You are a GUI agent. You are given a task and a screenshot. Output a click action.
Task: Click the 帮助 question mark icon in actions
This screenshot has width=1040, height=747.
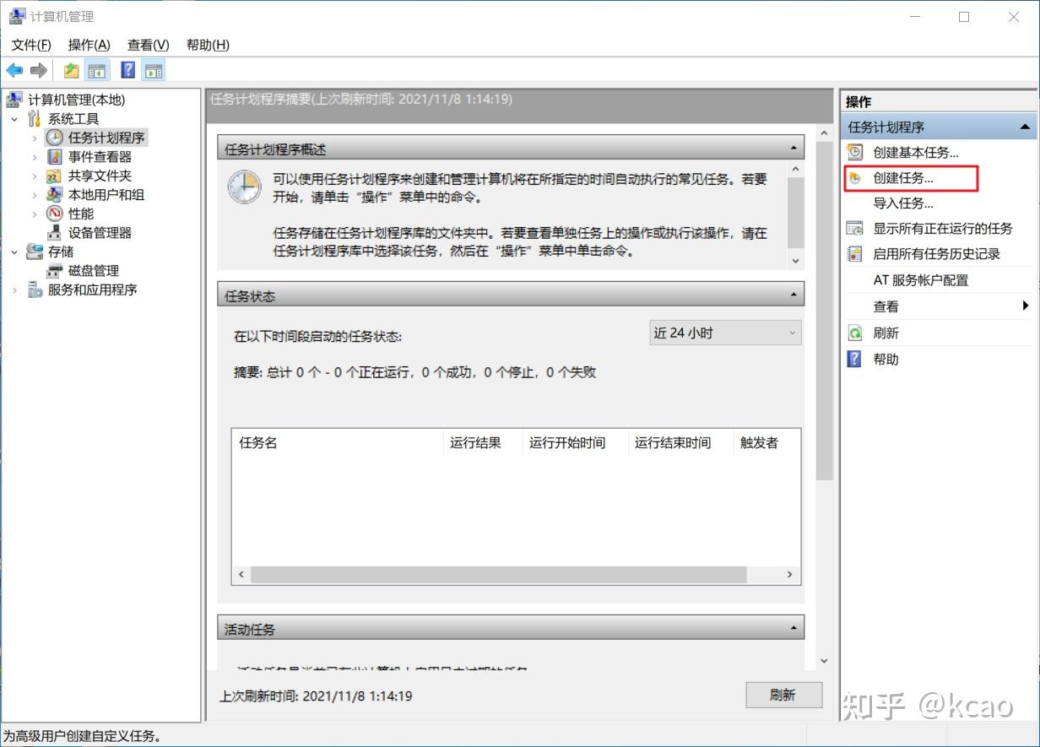[x=856, y=359]
